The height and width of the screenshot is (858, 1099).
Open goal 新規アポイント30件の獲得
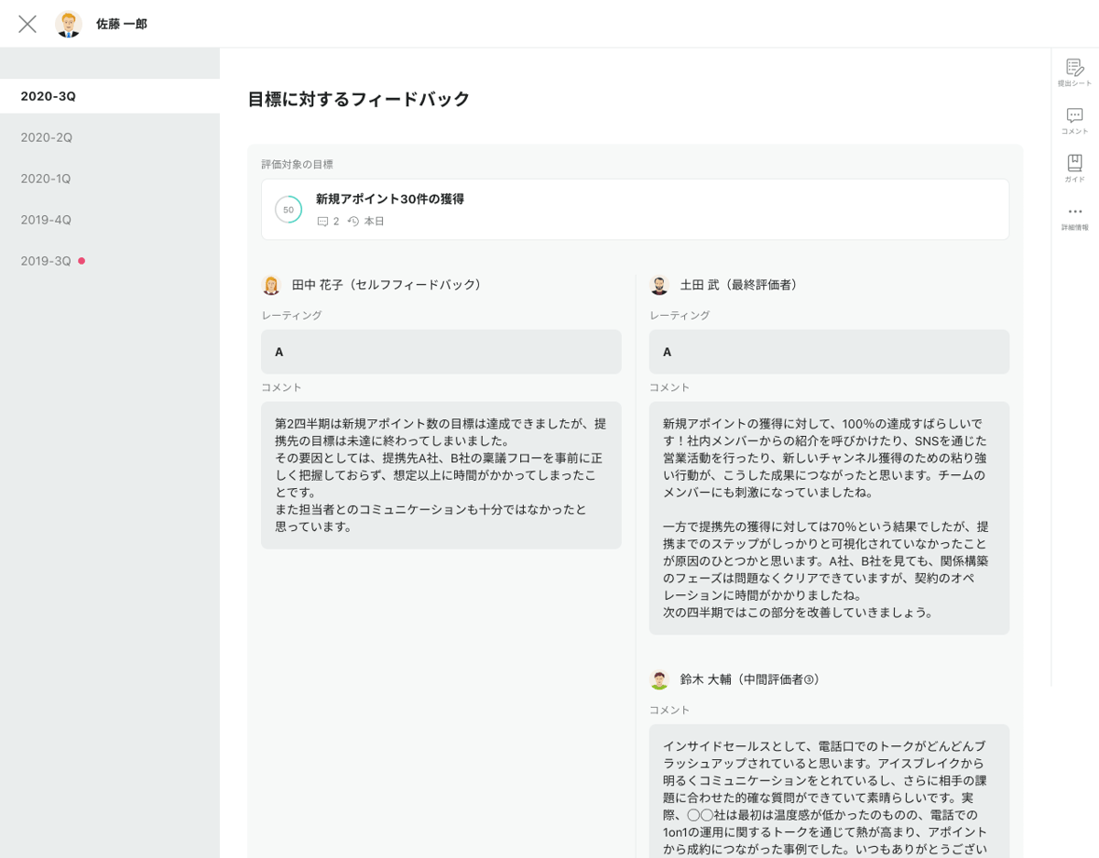point(636,210)
